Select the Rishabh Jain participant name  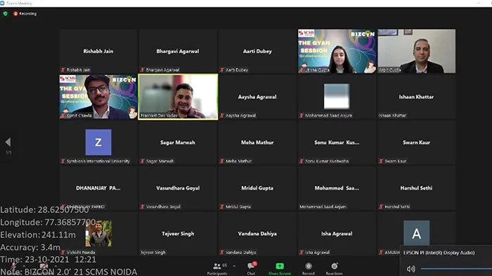pos(98,51)
